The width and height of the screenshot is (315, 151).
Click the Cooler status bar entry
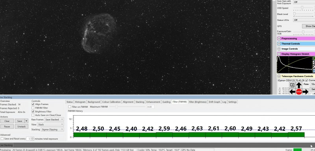[x=159, y=150]
